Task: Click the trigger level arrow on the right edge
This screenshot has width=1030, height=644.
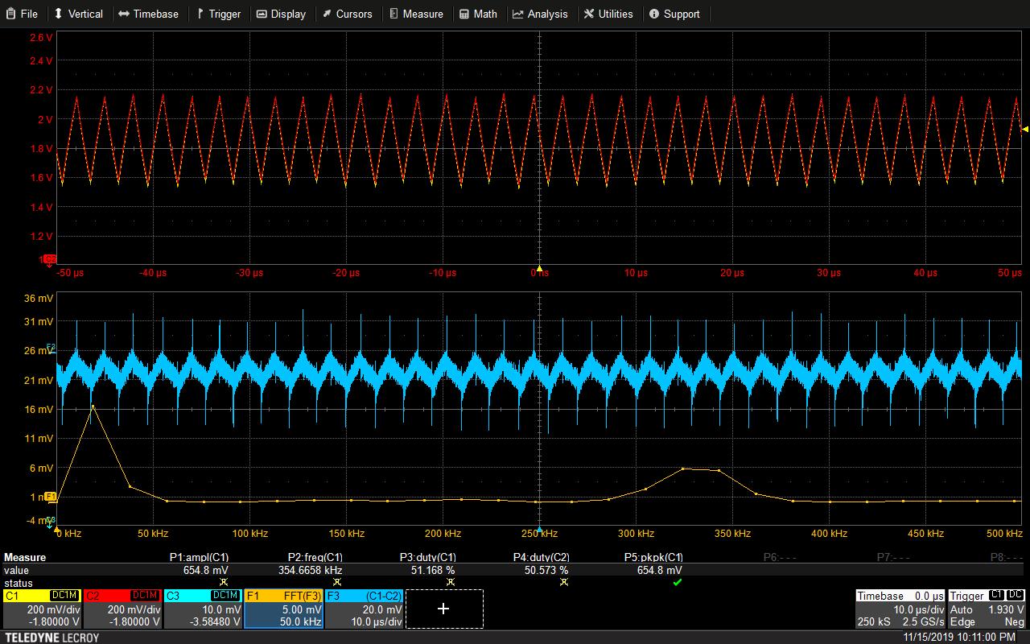Action: (x=1025, y=129)
